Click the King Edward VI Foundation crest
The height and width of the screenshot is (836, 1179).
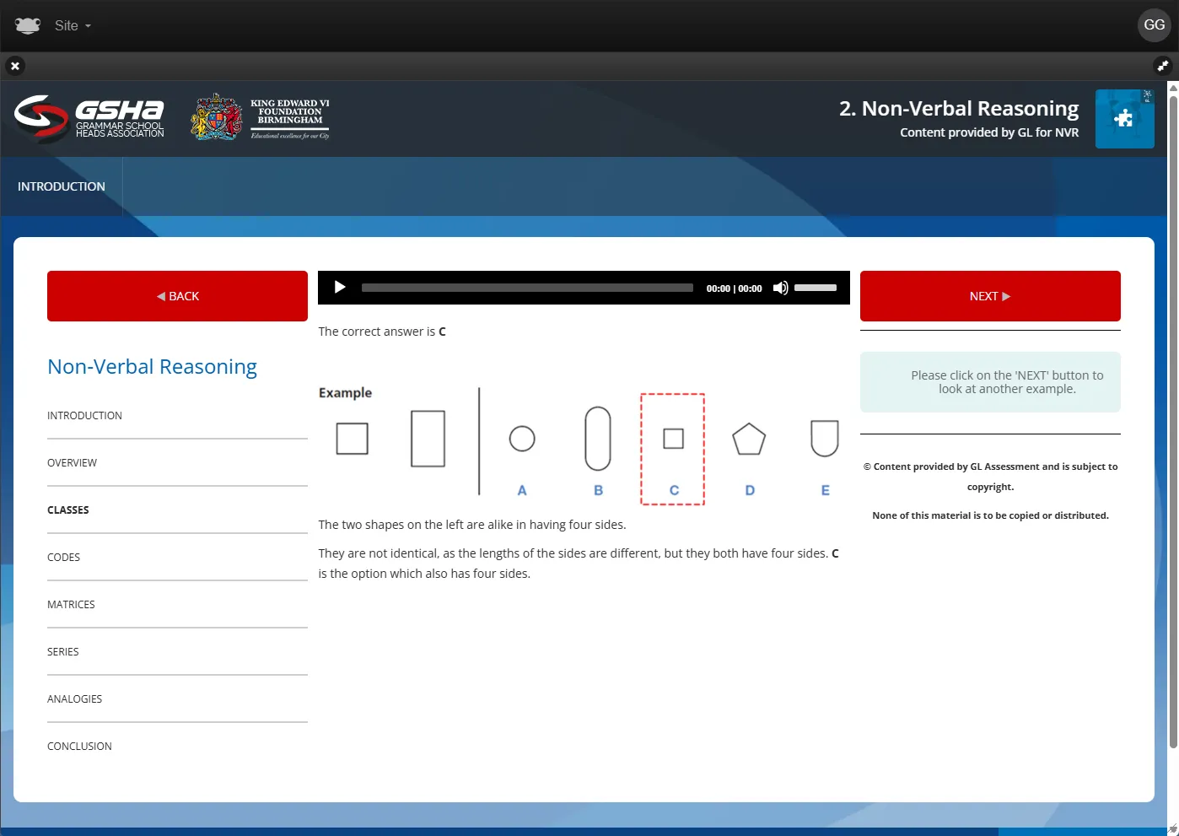[x=218, y=117]
